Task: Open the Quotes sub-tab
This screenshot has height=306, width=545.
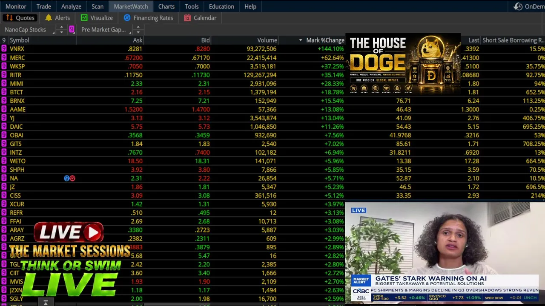Action: pyautogui.click(x=20, y=18)
